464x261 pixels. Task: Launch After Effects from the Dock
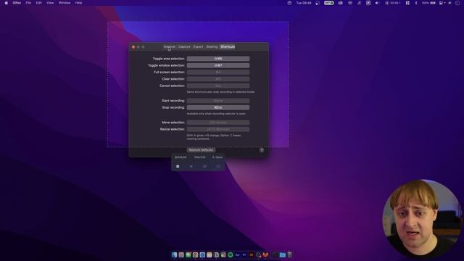pos(237,254)
